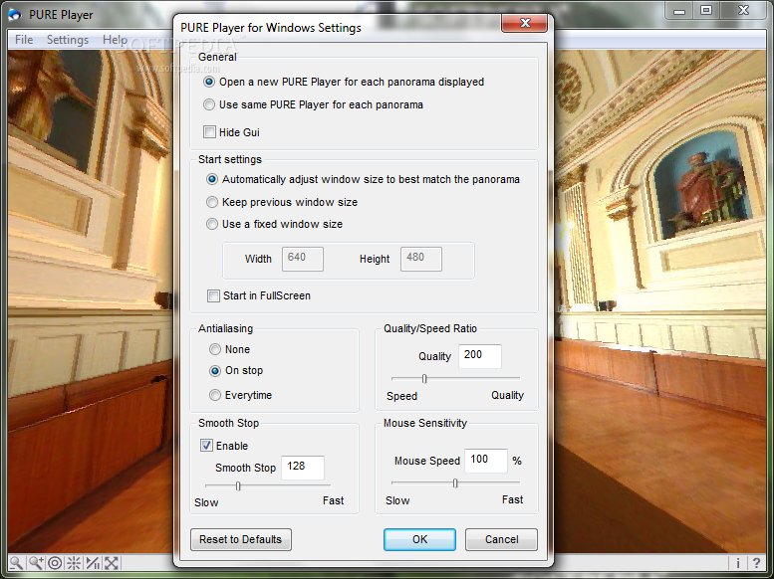Screen dimensions: 774x579
Task: Minimize the PURE Player main window
Action: (679, 11)
